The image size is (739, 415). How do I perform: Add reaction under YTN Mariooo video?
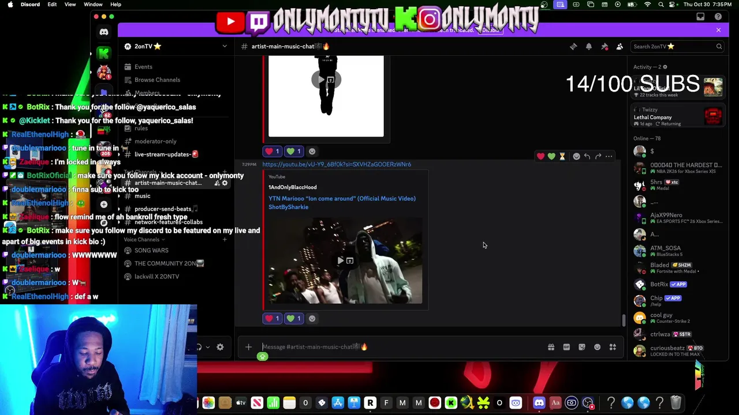[x=312, y=318]
